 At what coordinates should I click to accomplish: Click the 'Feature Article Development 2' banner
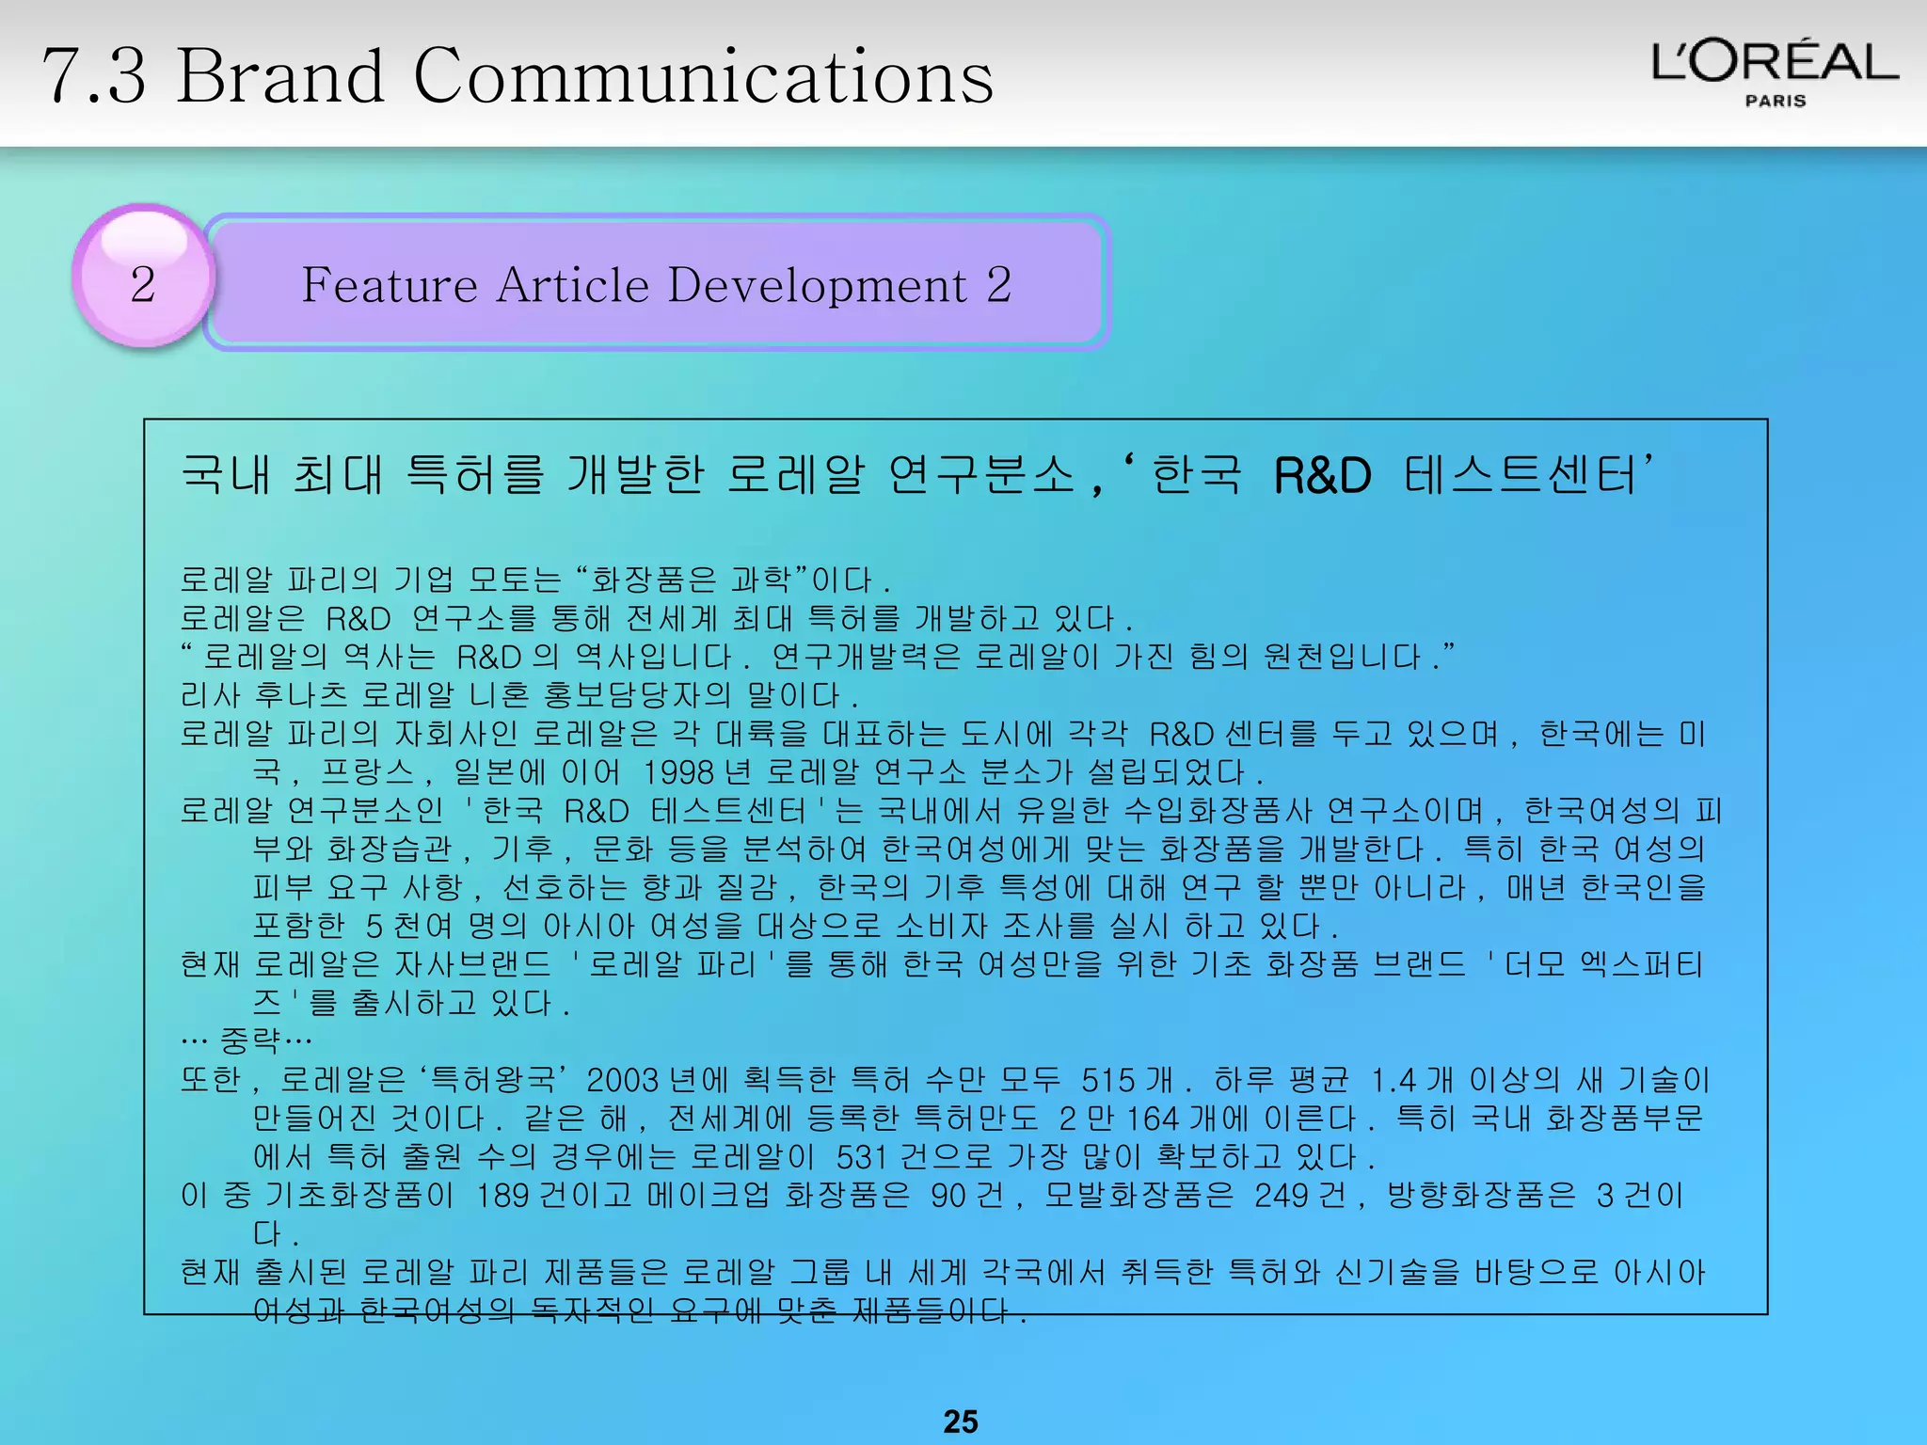tap(657, 283)
